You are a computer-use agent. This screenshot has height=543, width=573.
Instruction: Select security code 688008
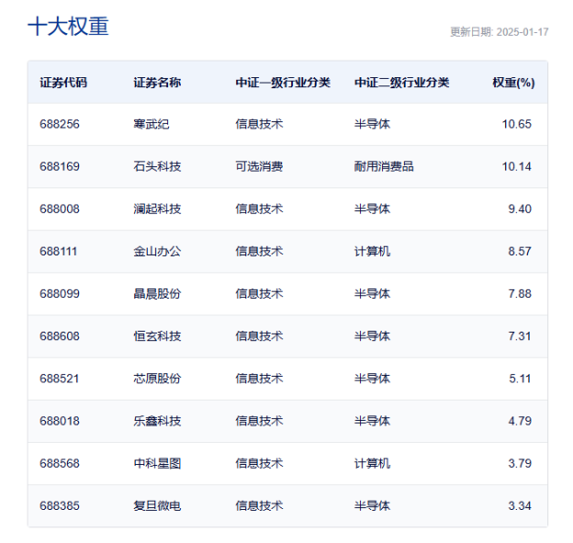(x=60, y=209)
